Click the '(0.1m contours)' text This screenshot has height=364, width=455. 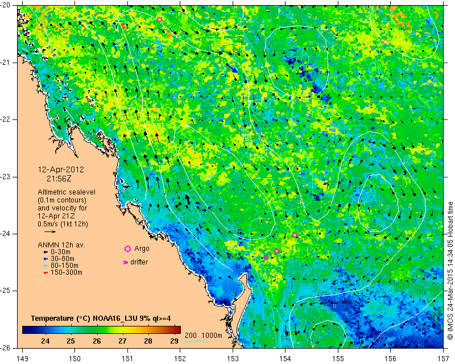coord(62,200)
